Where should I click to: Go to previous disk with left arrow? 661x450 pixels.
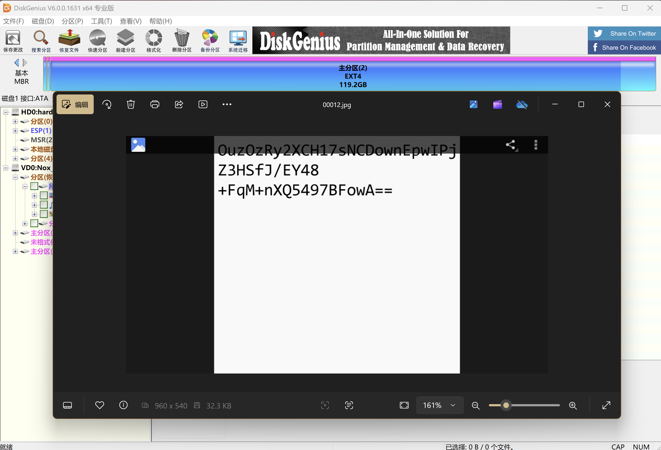tap(17, 63)
